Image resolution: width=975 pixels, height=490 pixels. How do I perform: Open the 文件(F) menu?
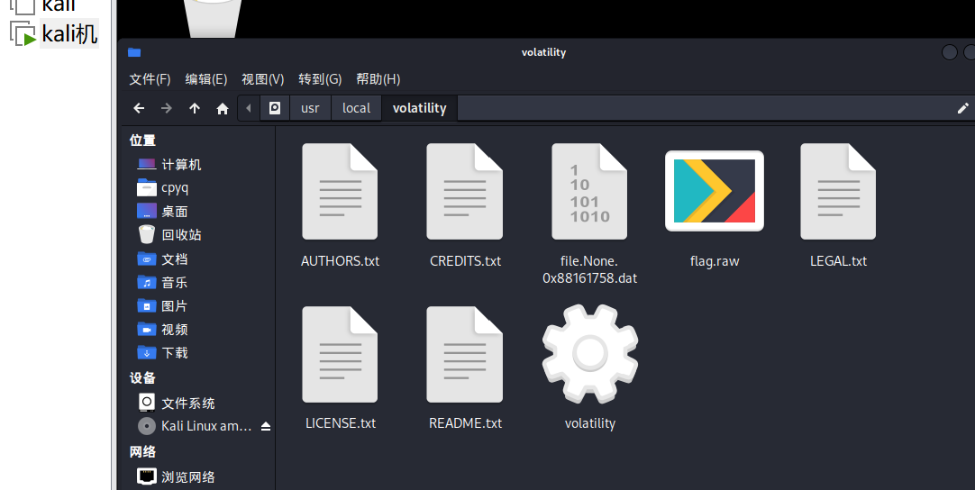point(150,79)
